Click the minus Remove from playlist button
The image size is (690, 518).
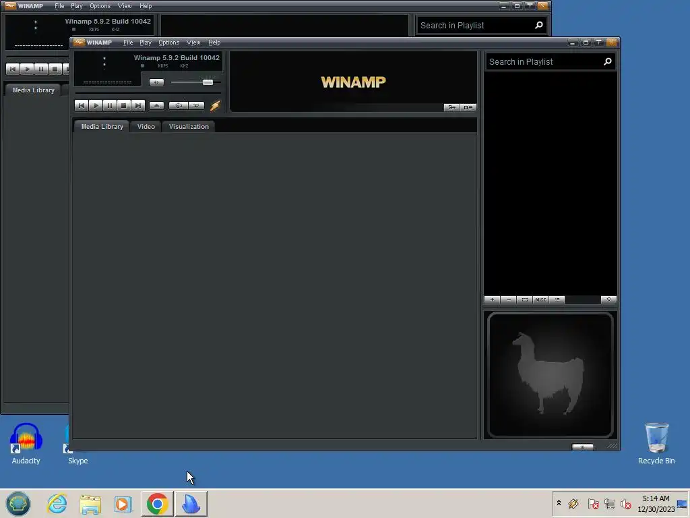pos(508,299)
